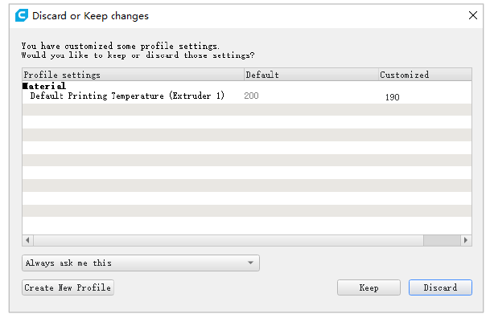Select the Material category row
This screenshot has height=322, width=490.
pyautogui.click(x=44, y=86)
